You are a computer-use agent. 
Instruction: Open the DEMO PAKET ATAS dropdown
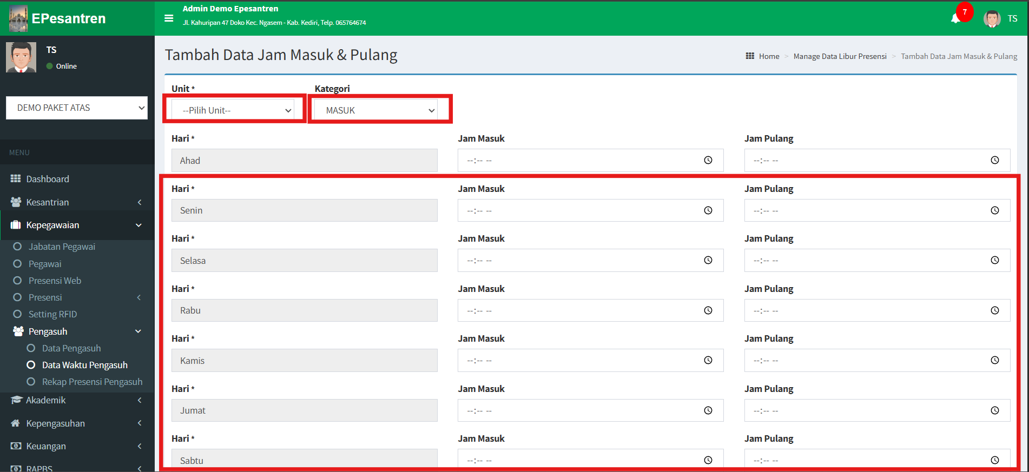(x=77, y=108)
